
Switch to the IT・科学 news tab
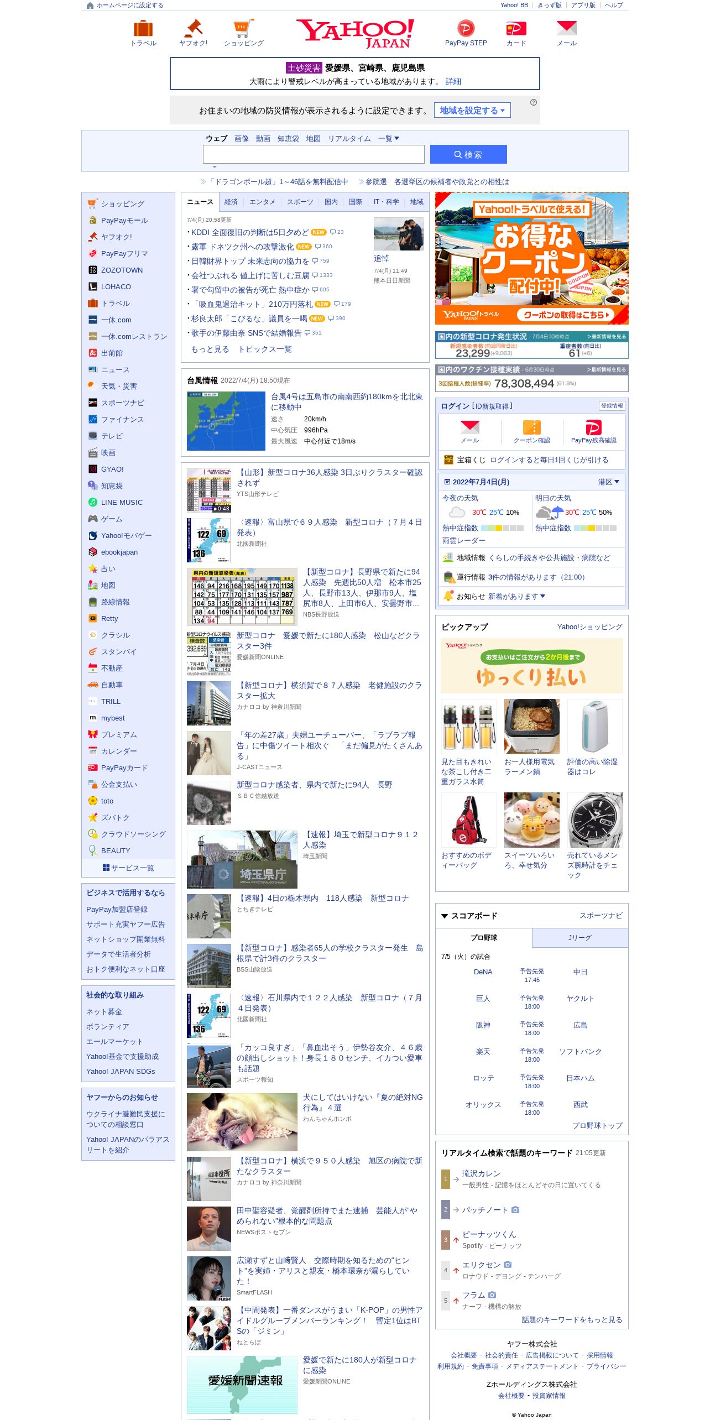coord(386,202)
